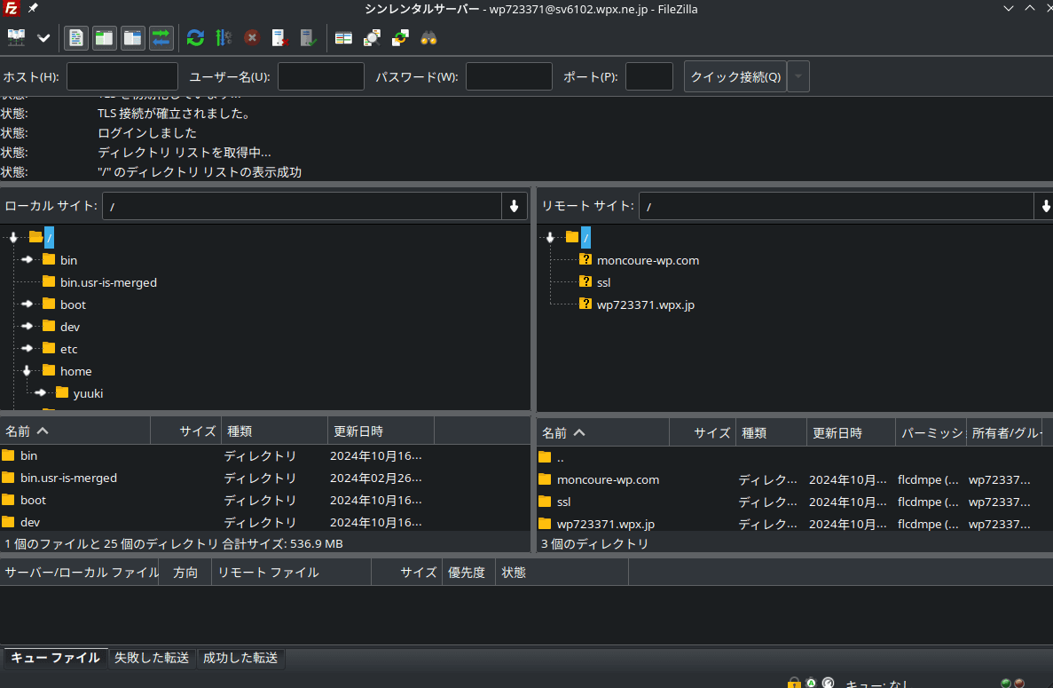
Task: Expand the local boot folder
Action: point(27,304)
